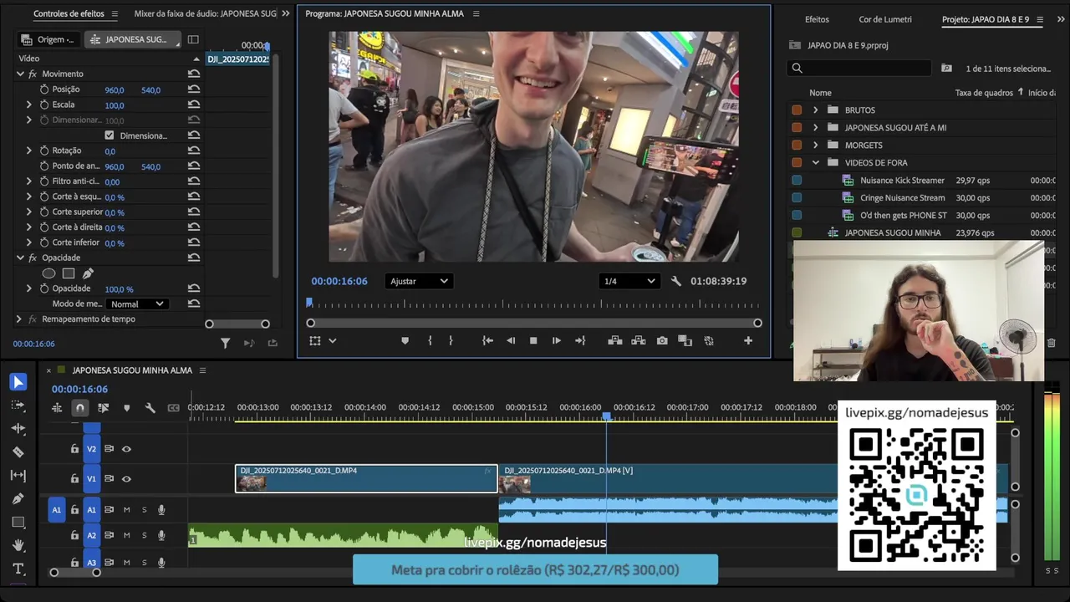Open the Program monitor panel menu
1070x602 pixels.
(476, 14)
